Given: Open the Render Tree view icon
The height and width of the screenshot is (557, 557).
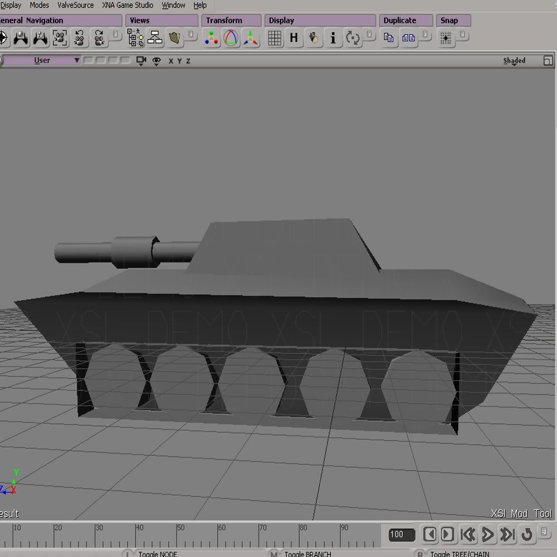Looking at the screenshot, I should coord(174,38).
